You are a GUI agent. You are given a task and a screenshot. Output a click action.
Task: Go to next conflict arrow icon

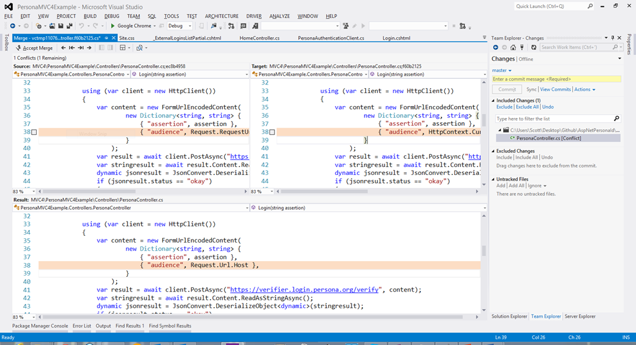(x=89, y=48)
